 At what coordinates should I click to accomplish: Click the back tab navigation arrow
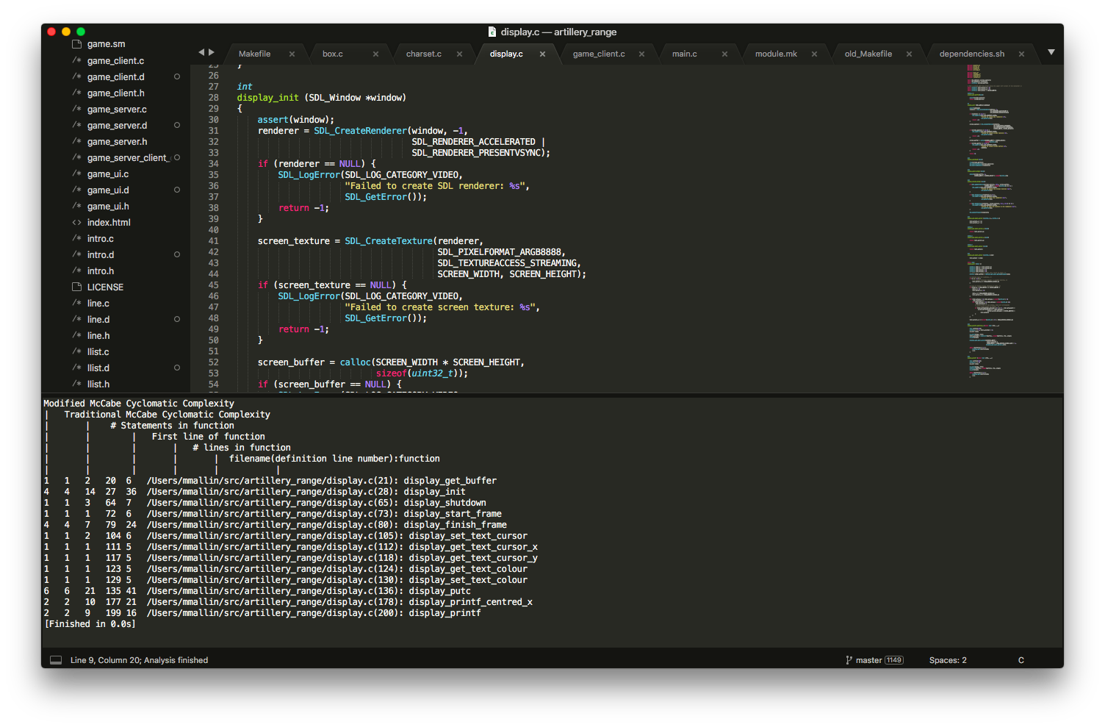pos(201,52)
